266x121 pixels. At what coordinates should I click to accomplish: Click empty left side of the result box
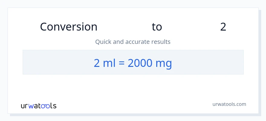point(51,62)
